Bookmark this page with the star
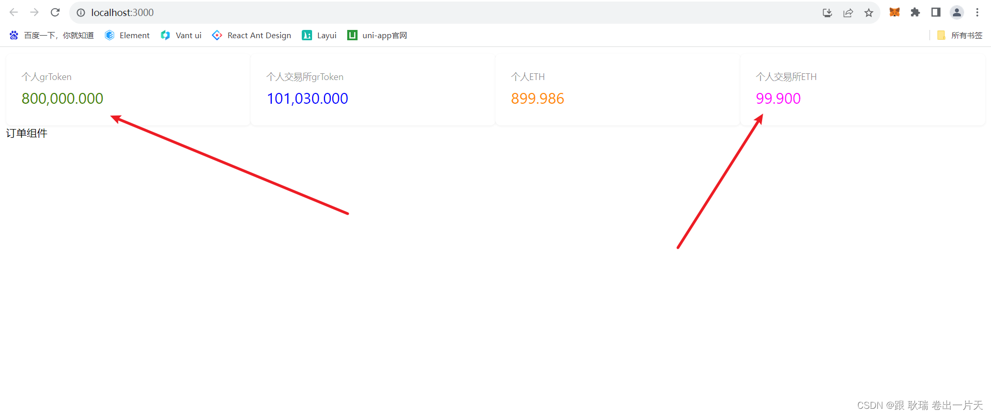Image resolution: width=991 pixels, height=415 pixels. [x=869, y=13]
